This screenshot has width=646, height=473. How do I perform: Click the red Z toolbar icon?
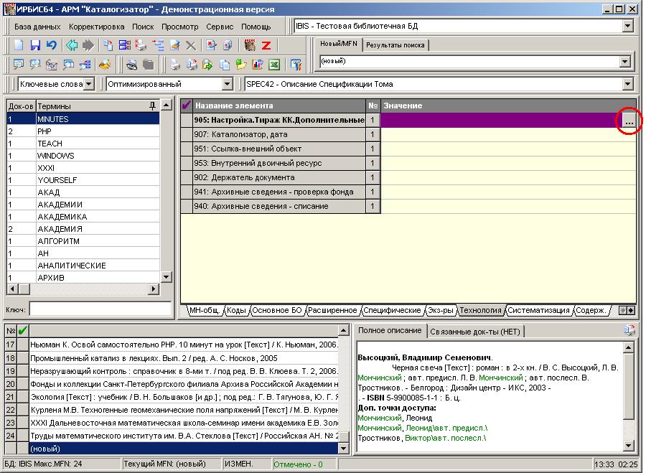click(266, 45)
